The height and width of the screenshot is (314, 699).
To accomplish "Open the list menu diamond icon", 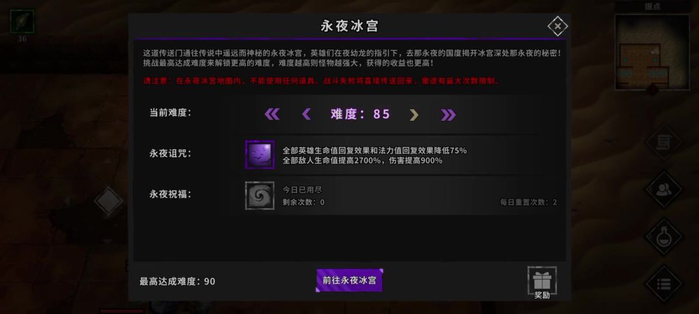I will pos(664,284).
